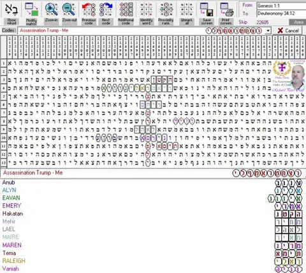The image size is (306, 273).
Task: Select the Mehir code entry
Action: click(9, 221)
